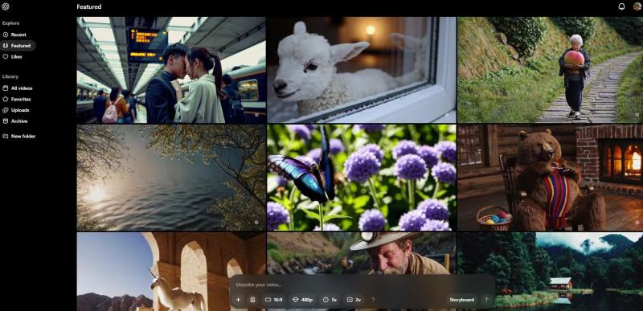Go to Recent in Explore

(14, 35)
